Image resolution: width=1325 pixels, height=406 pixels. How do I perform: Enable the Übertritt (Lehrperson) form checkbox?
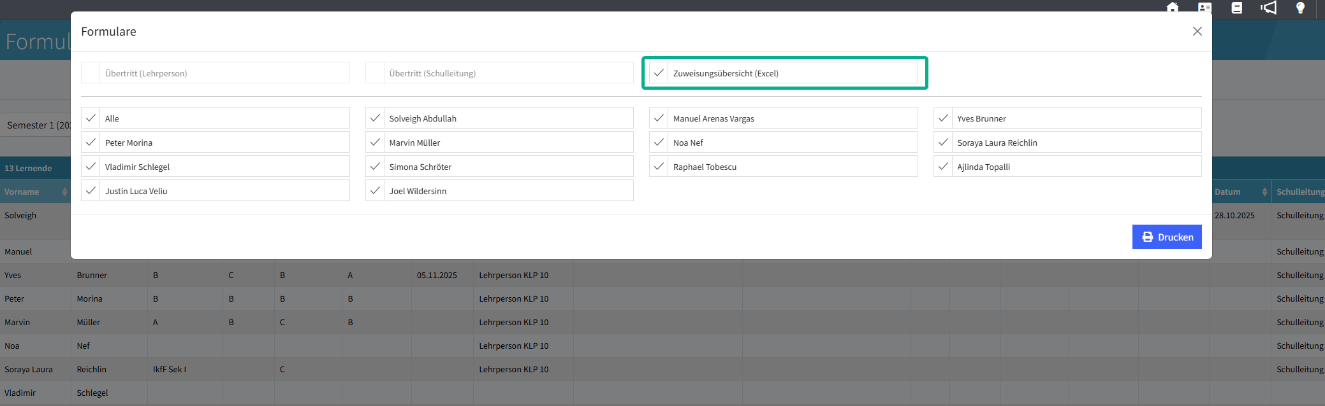click(91, 73)
